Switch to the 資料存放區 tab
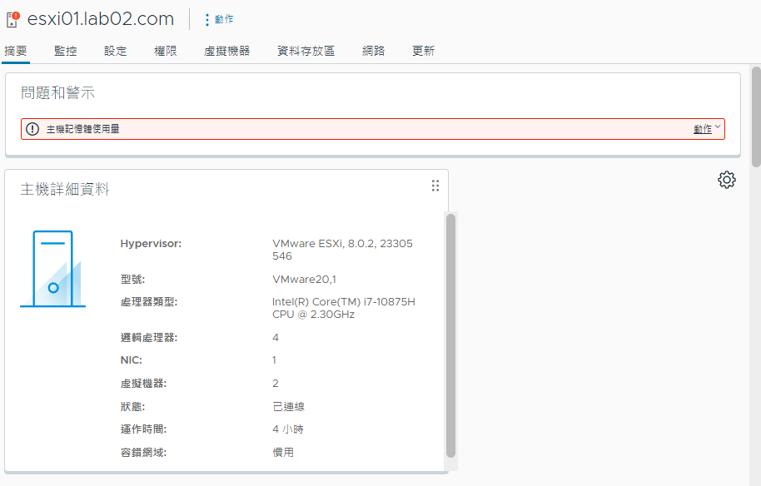Viewport: 761px width, 486px height. pyautogui.click(x=306, y=51)
